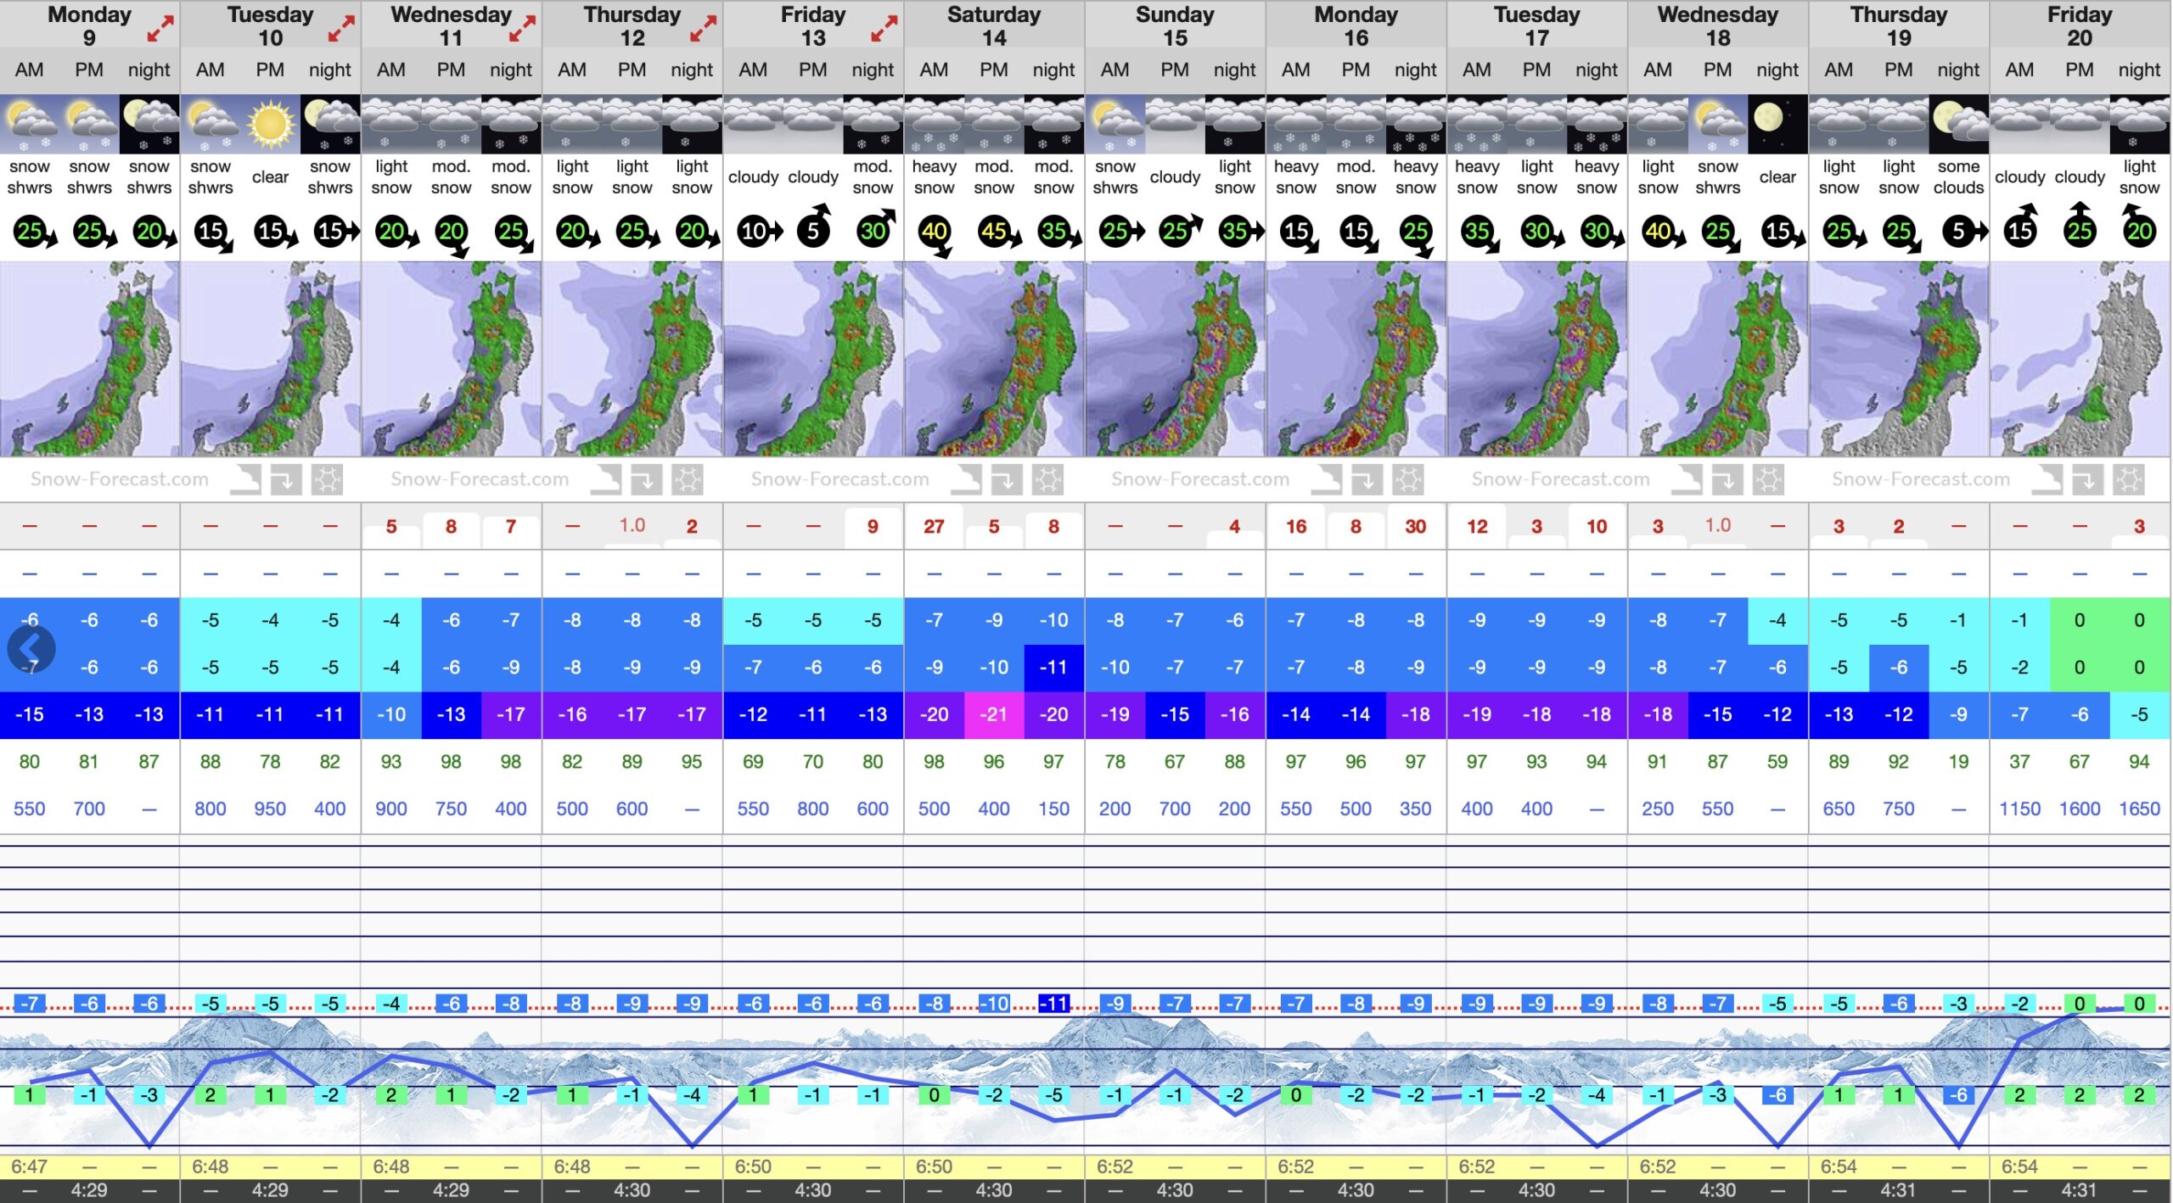Click the Friday 13 night column label
Screen dimensions: 2173x1203
pos(873,70)
